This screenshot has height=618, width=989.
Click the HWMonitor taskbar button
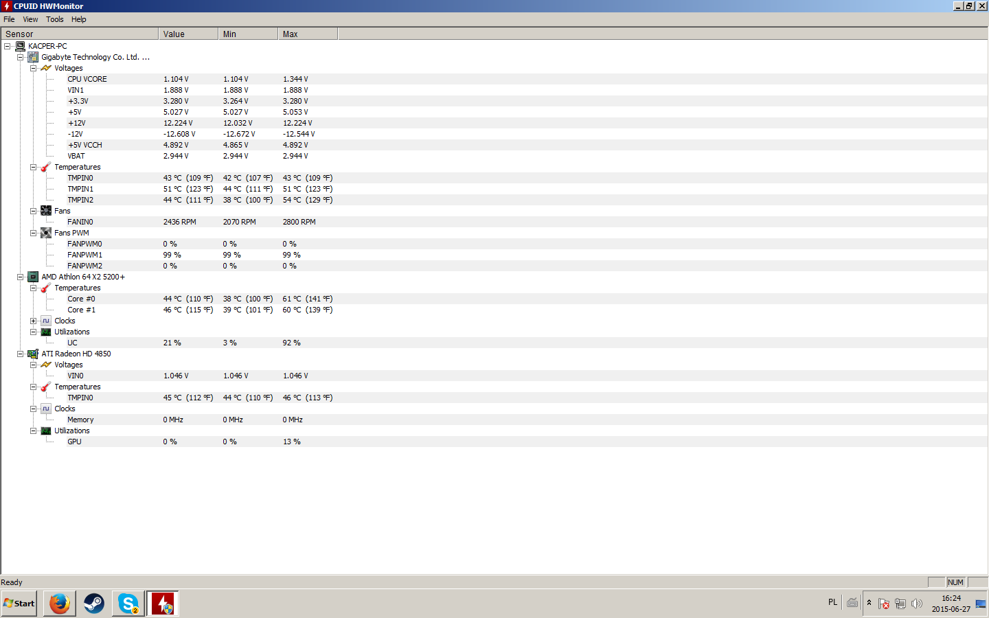point(163,604)
